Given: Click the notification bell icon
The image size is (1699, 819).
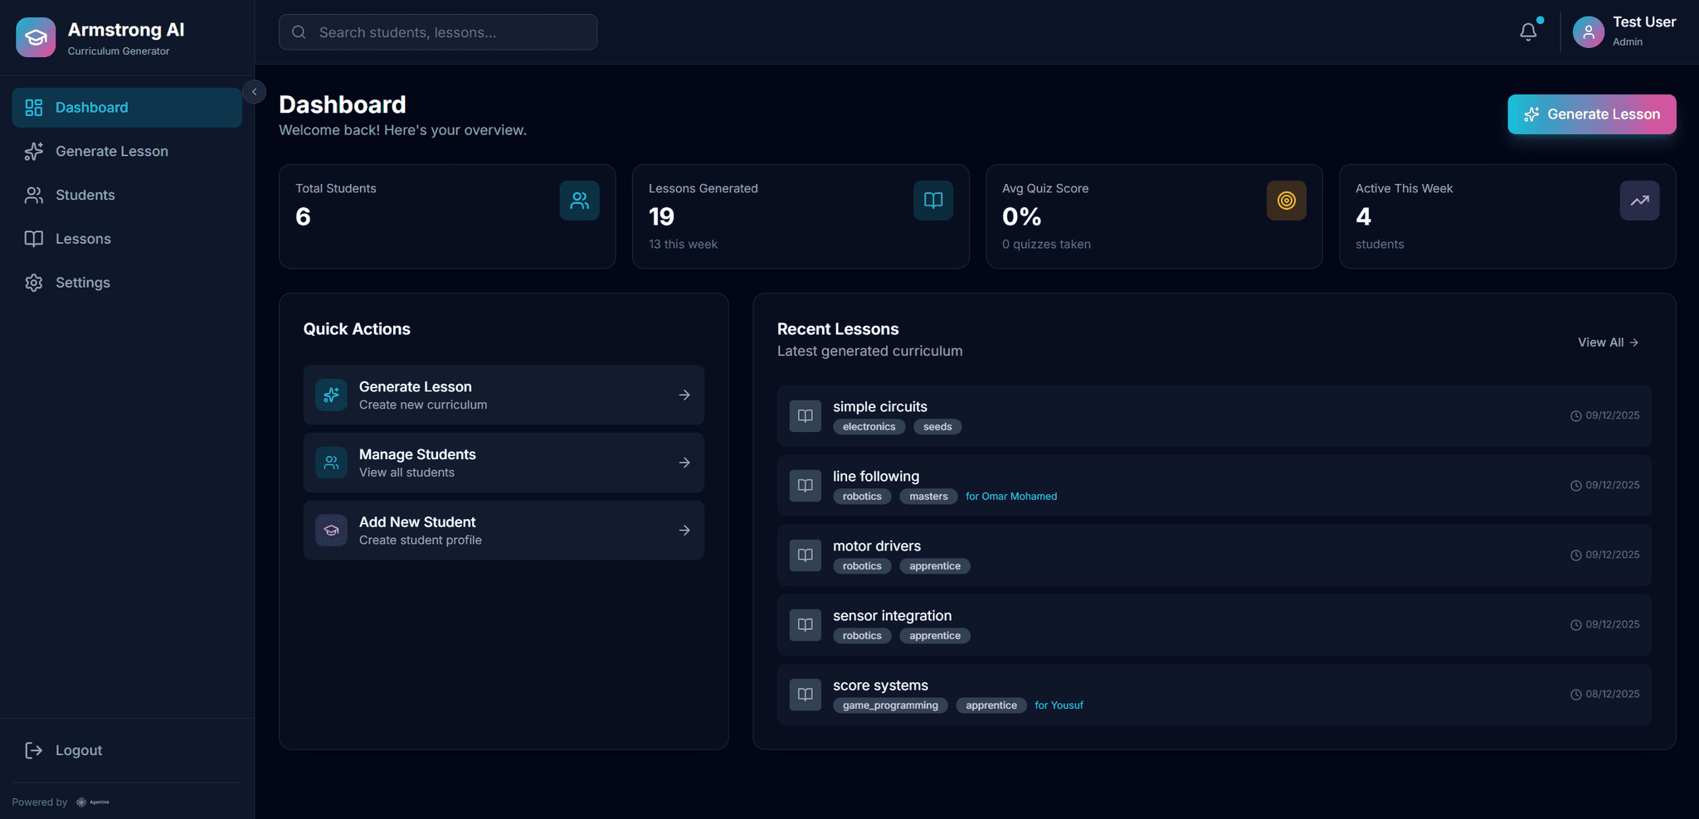Looking at the screenshot, I should point(1529,31).
